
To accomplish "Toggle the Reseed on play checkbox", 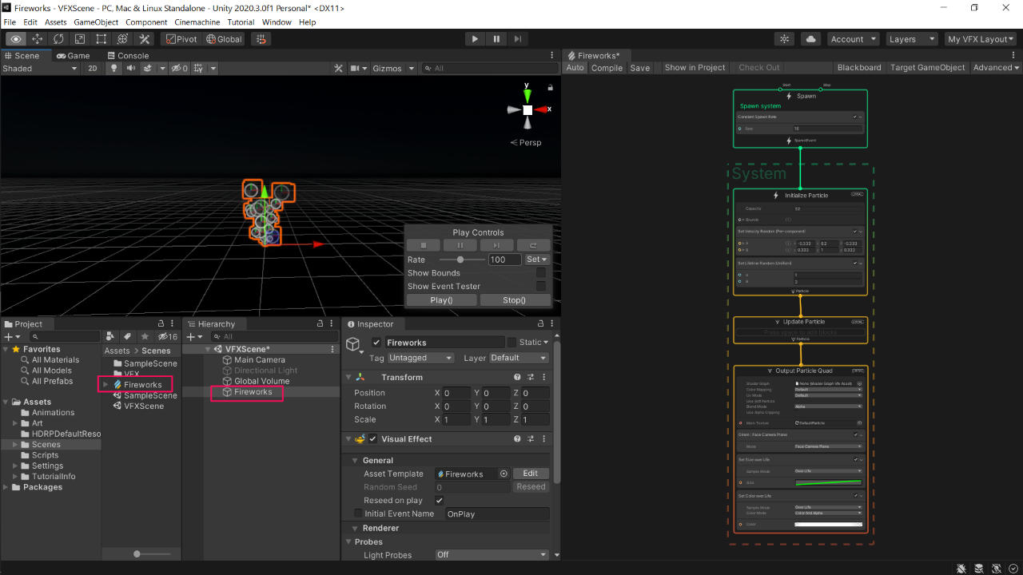I will click(439, 501).
